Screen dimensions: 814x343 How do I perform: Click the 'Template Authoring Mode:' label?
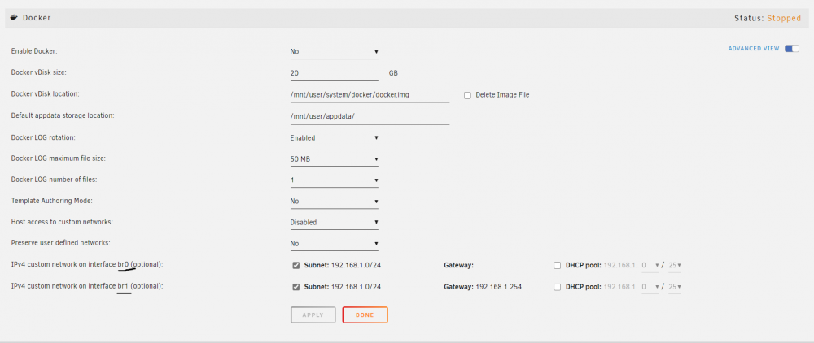[x=52, y=200]
